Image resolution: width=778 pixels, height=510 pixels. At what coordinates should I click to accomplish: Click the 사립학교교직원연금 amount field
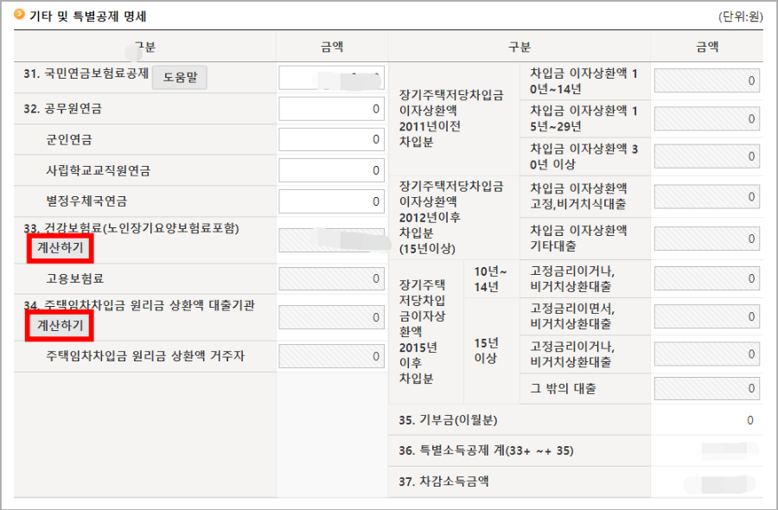click(x=332, y=169)
